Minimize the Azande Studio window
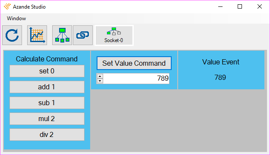This screenshot has width=270, height=155. click(220, 7)
